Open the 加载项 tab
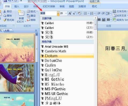This screenshot has width=128, height=106. click(x=82, y=6)
